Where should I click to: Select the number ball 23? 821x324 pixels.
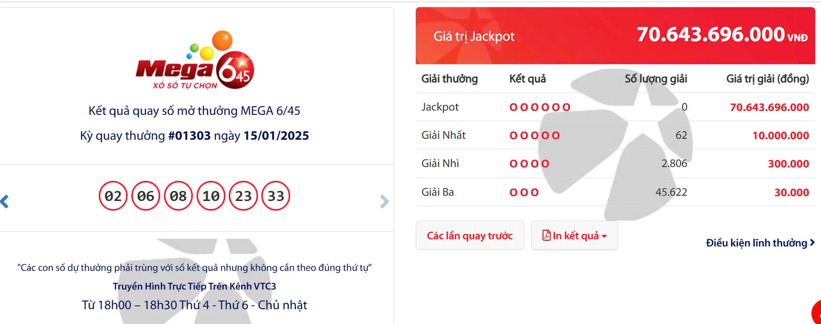pyautogui.click(x=244, y=196)
